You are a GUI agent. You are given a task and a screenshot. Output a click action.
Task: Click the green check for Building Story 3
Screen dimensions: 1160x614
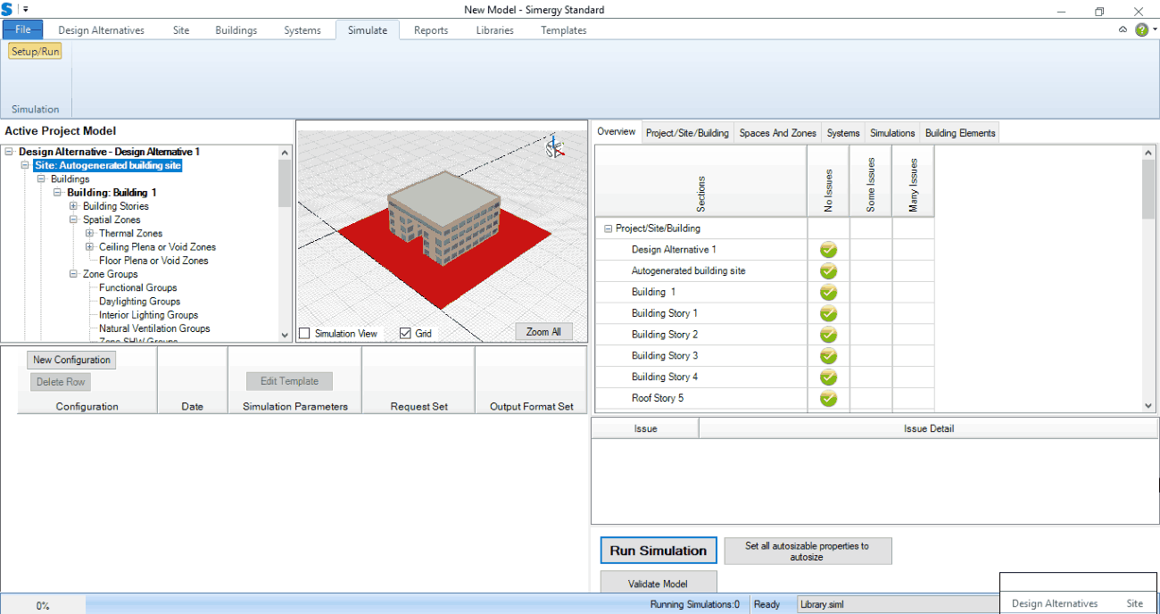click(828, 356)
